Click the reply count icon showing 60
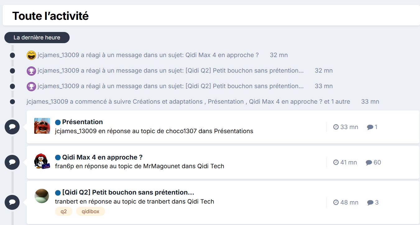 [369, 162]
